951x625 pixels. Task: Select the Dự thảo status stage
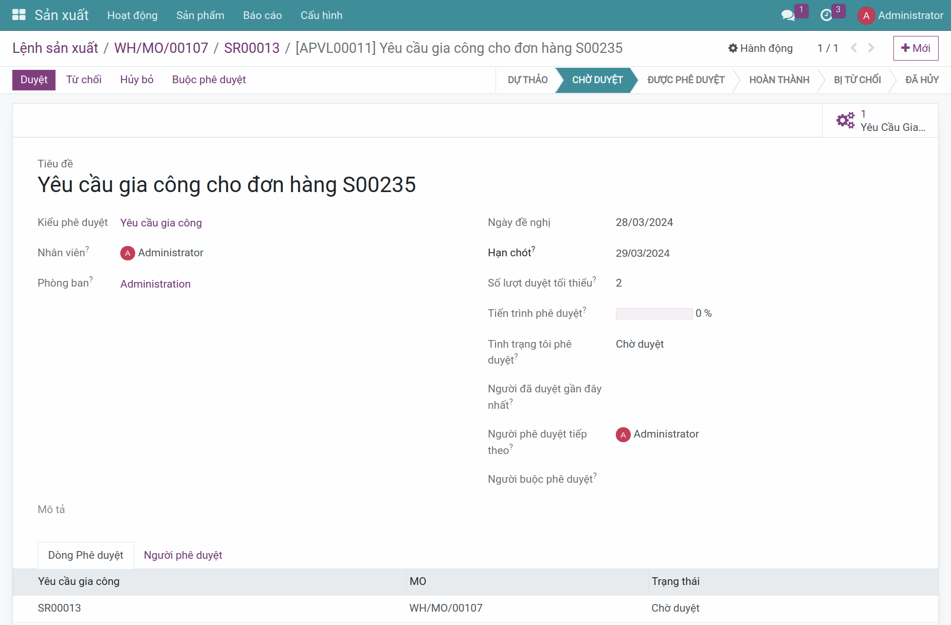527,80
